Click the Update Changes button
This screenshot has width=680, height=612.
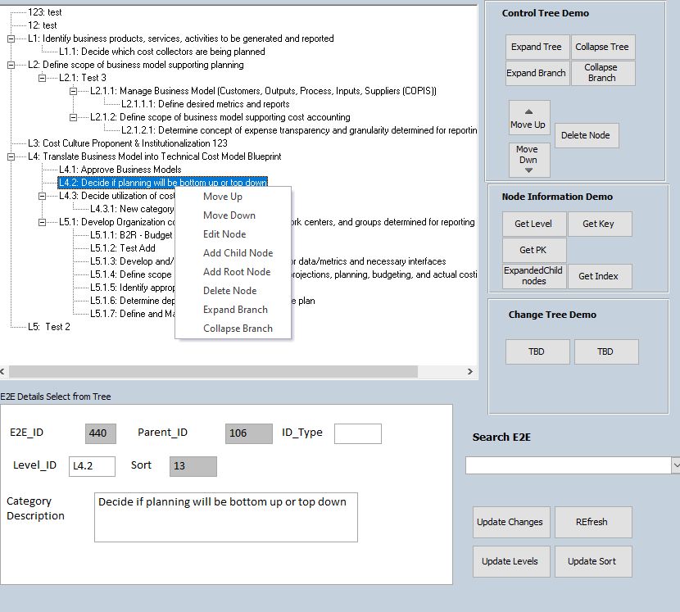click(x=511, y=522)
